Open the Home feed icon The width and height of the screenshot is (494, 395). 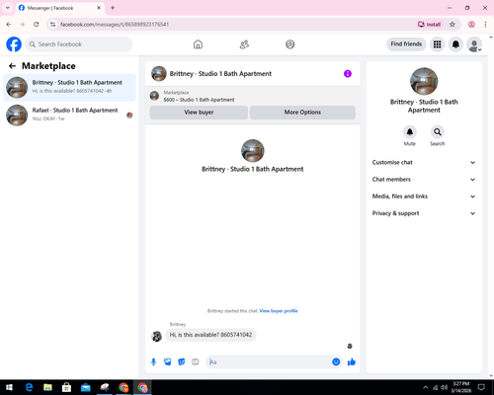(198, 44)
